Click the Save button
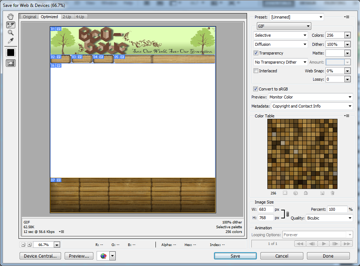The height and width of the screenshot is (266, 360). pos(235,256)
